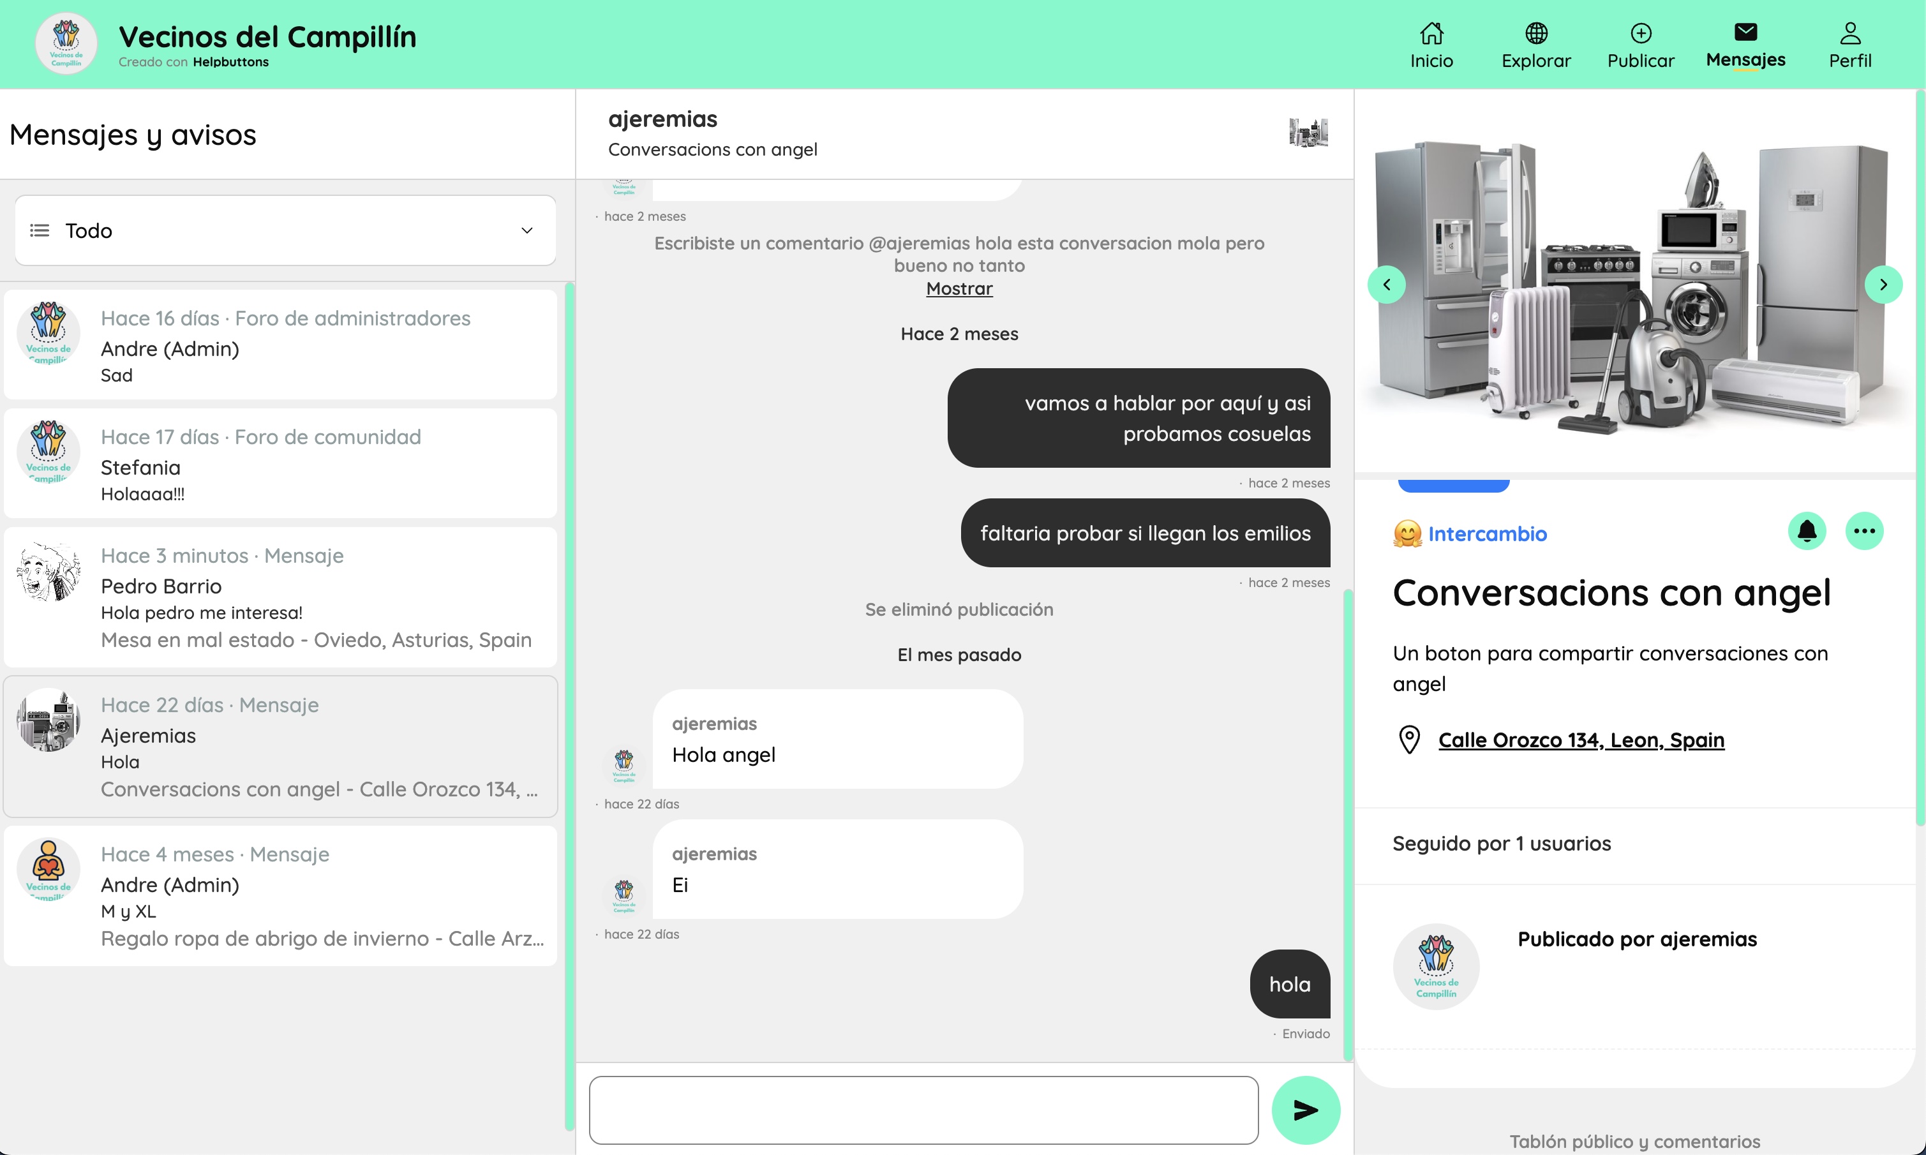Click the Mostrar link
Screen dimensions: 1926x1155
coord(959,288)
